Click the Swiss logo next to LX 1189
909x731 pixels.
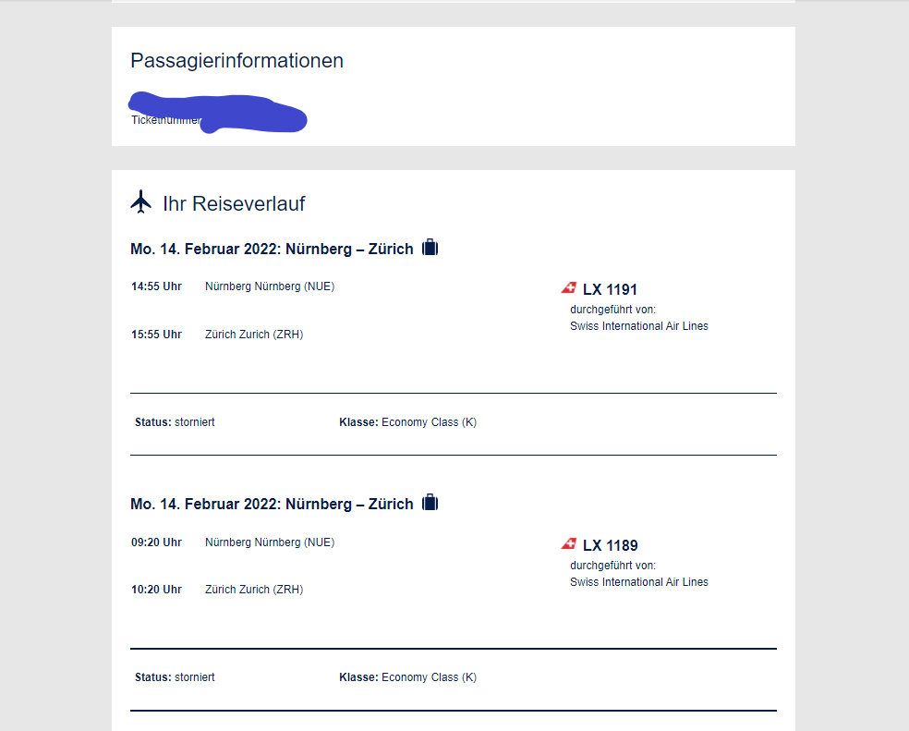coord(569,543)
